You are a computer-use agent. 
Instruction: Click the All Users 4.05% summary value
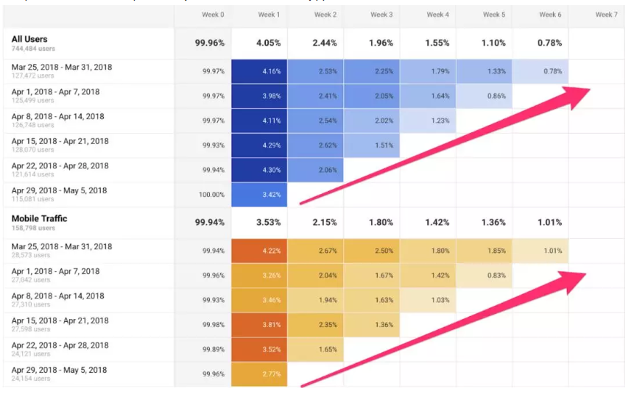268,43
